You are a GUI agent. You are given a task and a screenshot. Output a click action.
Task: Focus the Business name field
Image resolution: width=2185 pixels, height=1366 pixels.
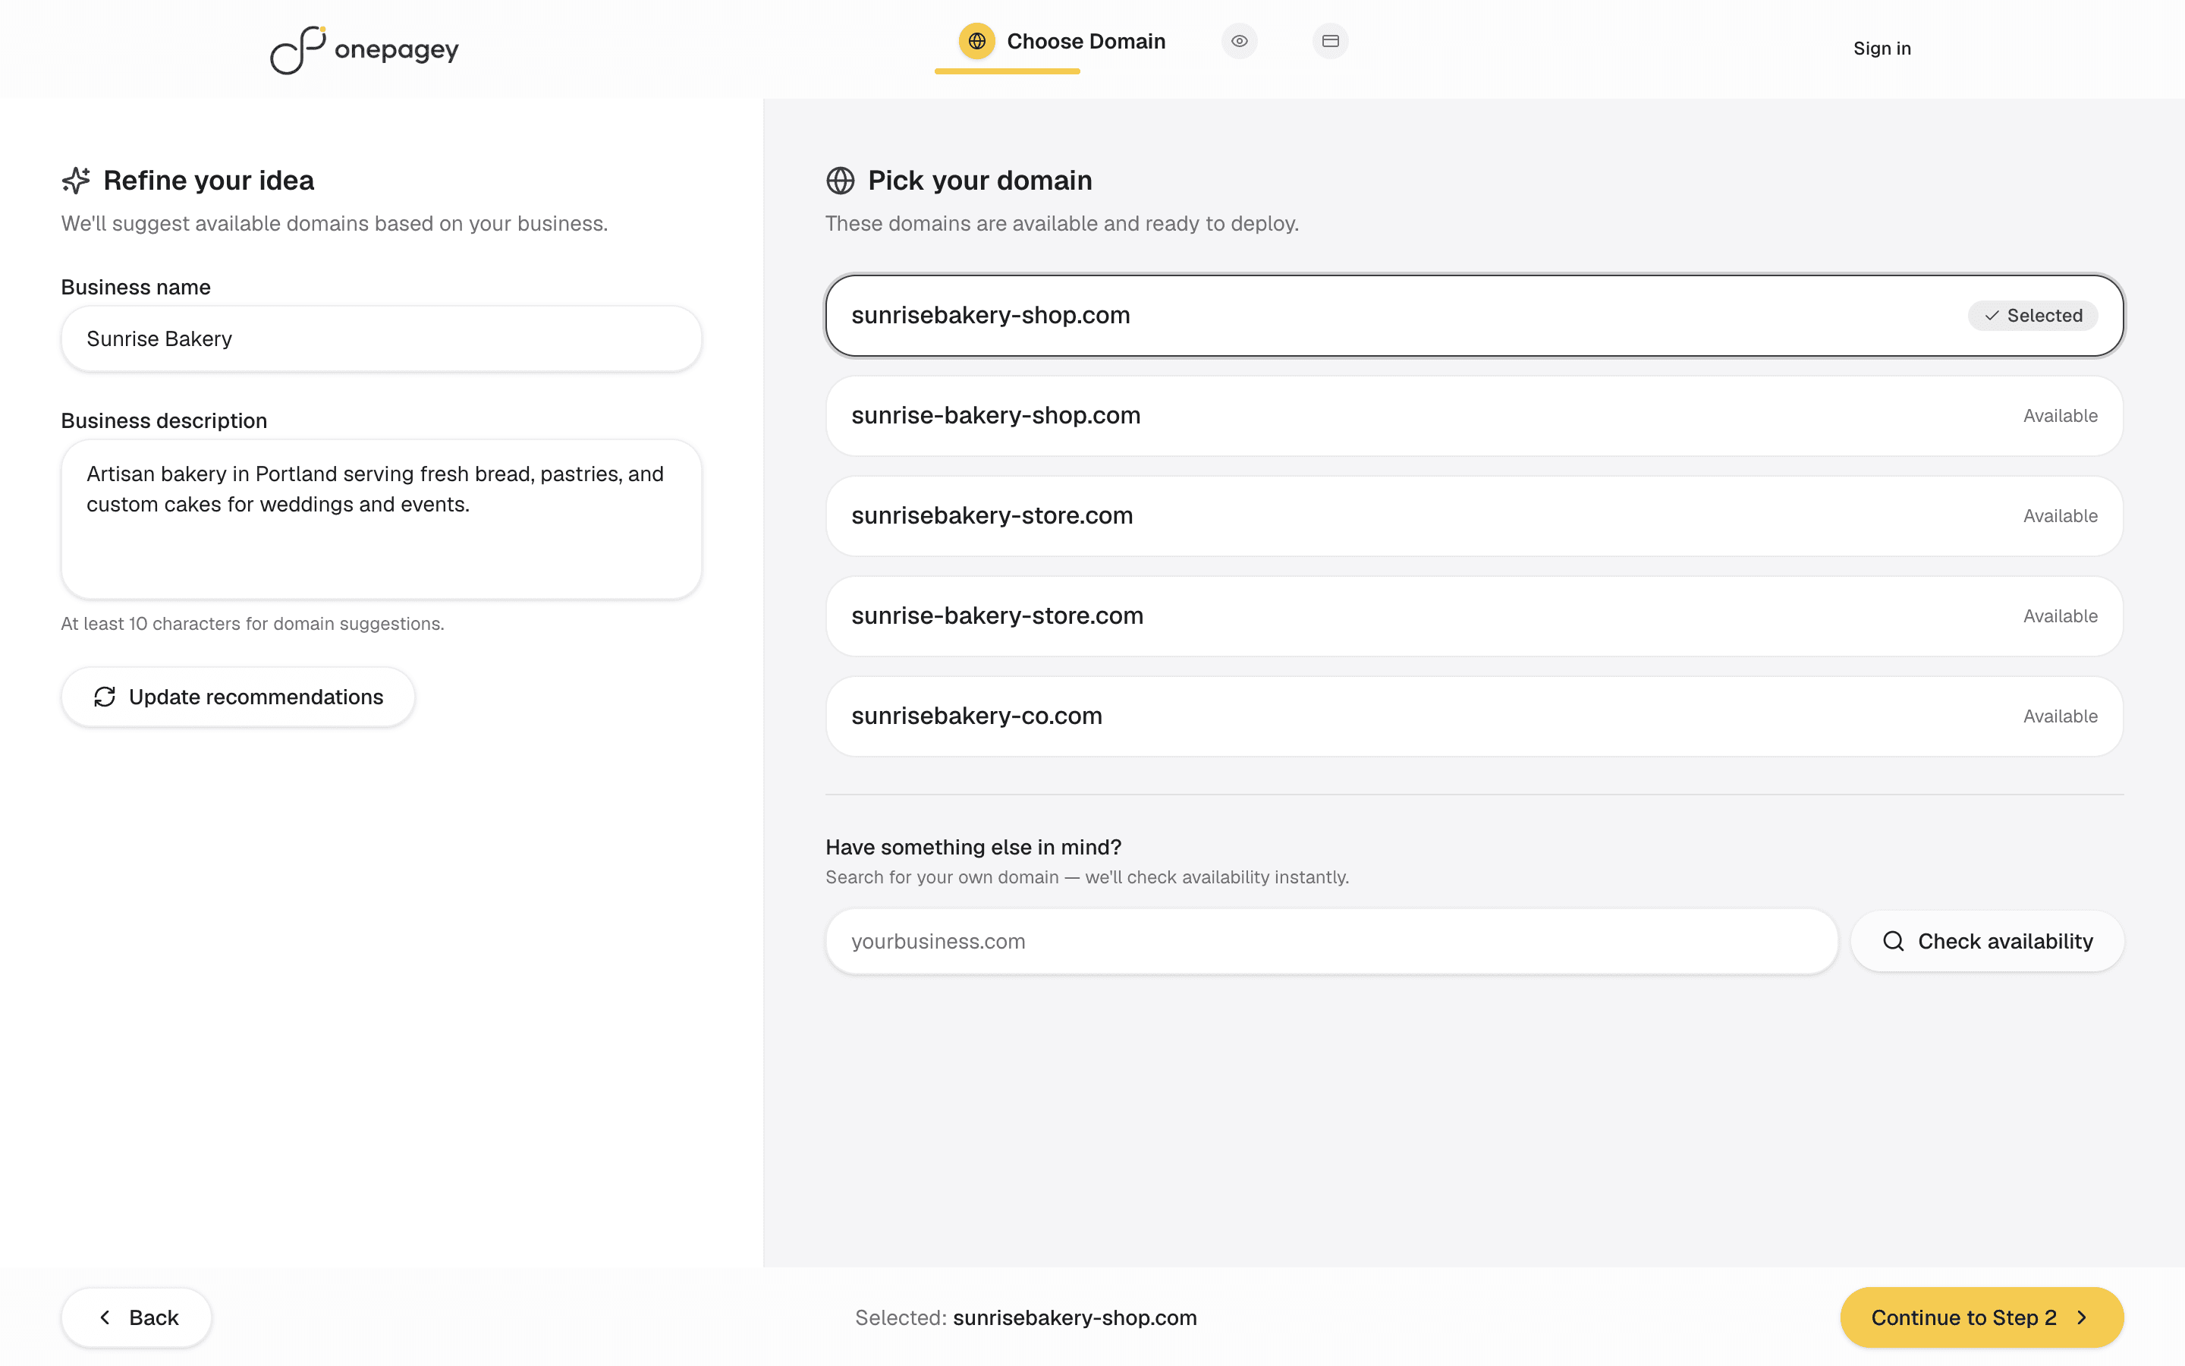pyautogui.click(x=381, y=338)
